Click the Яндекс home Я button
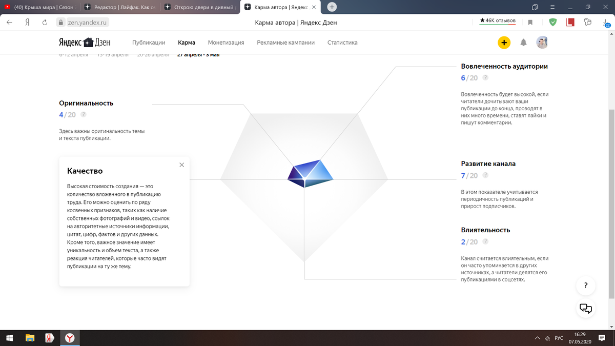 (x=27, y=22)
